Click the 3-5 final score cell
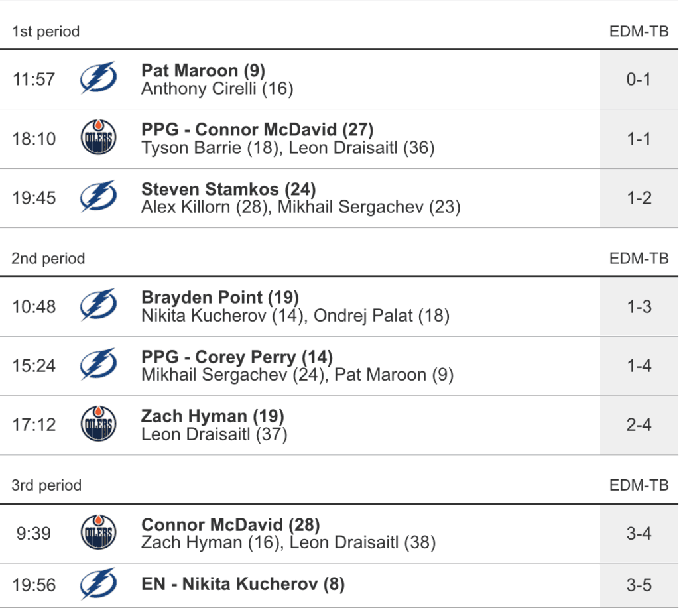This screenshot has height=608, width=679. coord(639,585)
